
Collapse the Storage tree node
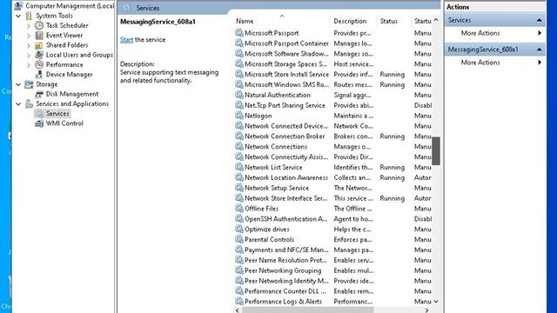(18, 84)
